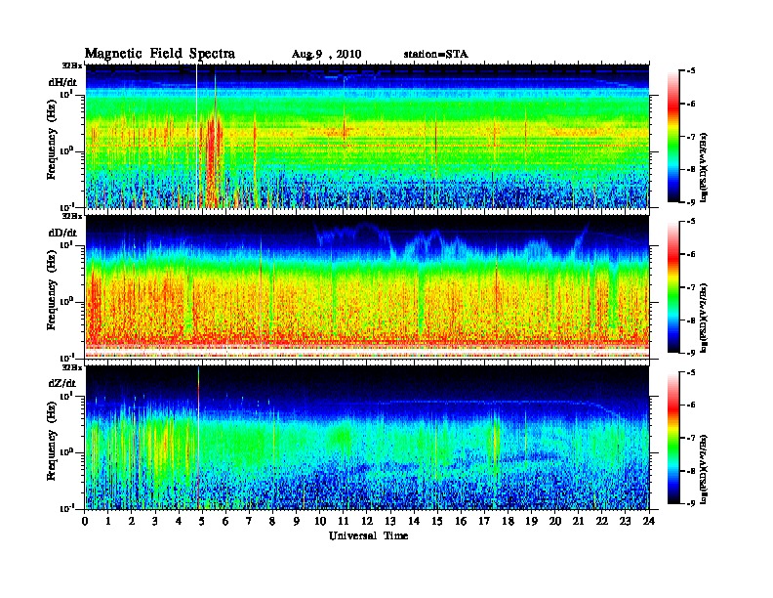Click hour 17 on the time axis
Screen dimensions: 773x598
click(x=485, y=521)
